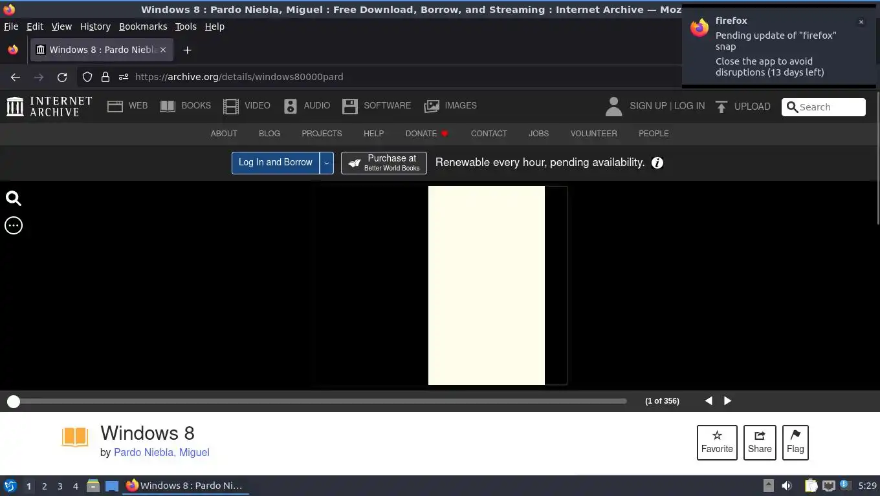880x496 pixels.
Task: Click the book reader search magnifier
Action: [14, 198]
